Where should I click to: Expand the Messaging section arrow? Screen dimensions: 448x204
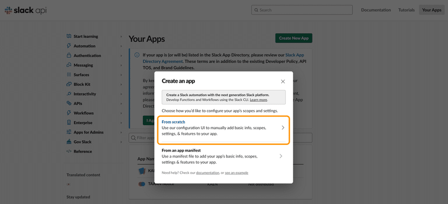point(121,65)
